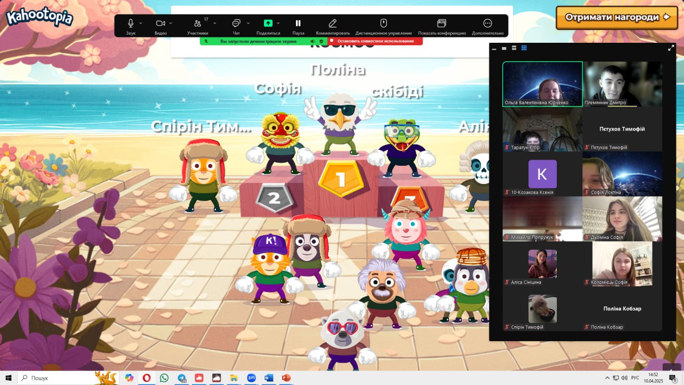The width and height of the screenshot is (684, 385).
Task: Select Дьоміна Софія video thumbnail
Action: coord(622,219)
